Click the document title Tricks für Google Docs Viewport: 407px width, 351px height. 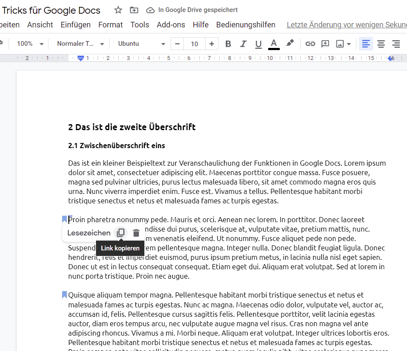[51, 10]
